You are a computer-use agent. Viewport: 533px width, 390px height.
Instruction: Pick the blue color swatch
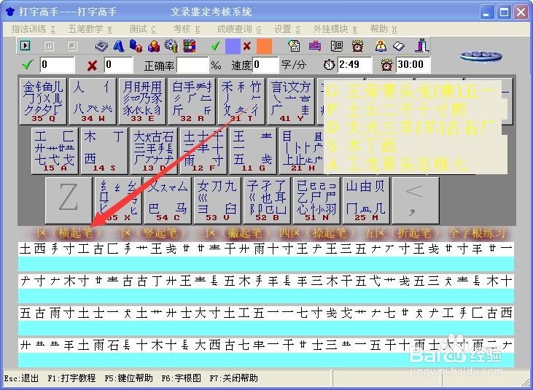[x=233, y=46]
